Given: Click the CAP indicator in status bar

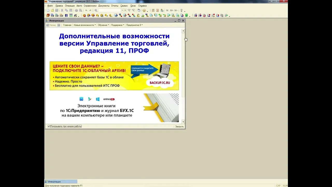Looking at the screenshot, I should (x=278, y=186).
